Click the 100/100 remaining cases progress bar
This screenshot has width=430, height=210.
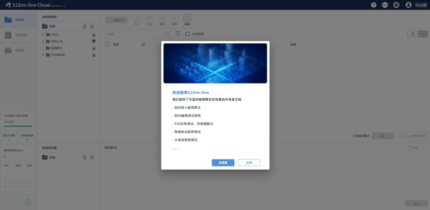18,126
